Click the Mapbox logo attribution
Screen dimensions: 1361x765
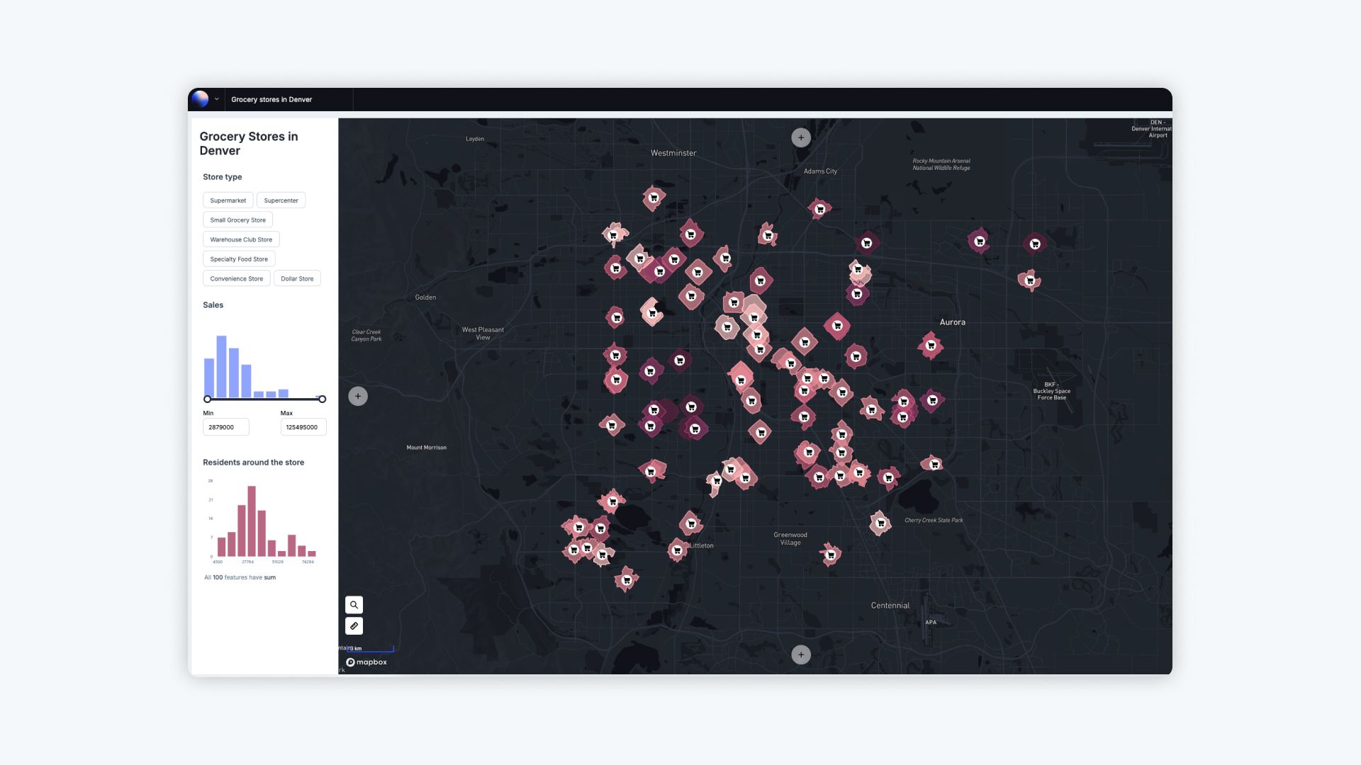coord(366,662)
